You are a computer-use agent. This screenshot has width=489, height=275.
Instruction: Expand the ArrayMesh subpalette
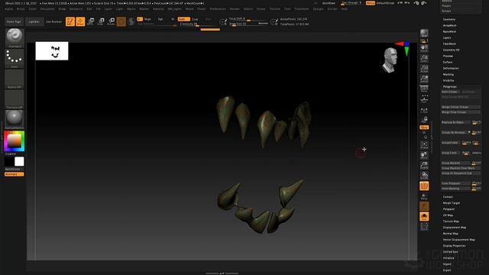click(x=450, y=25)
